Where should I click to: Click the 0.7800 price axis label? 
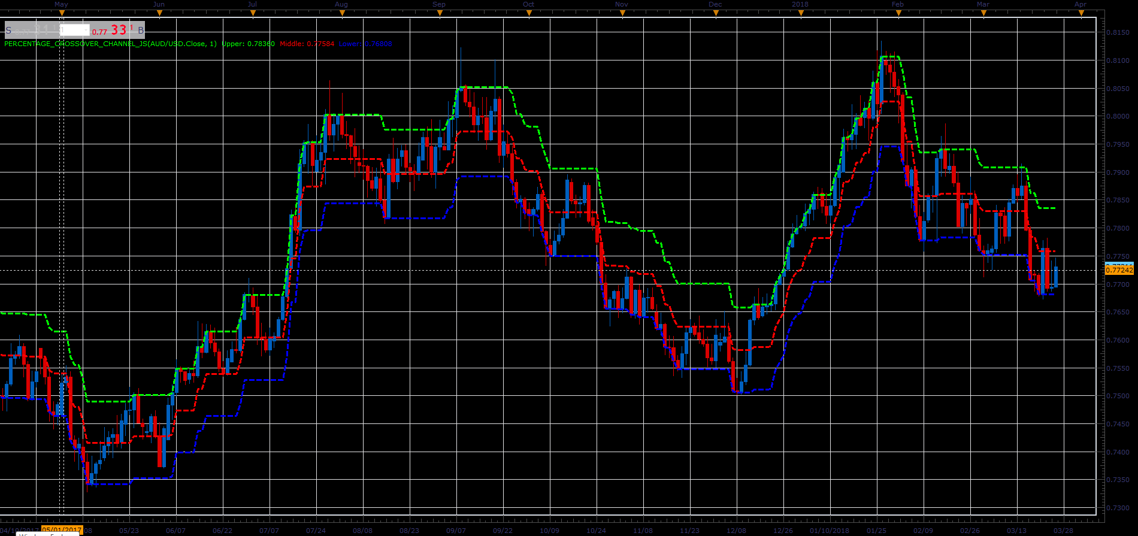click(x=1118, y=228)
